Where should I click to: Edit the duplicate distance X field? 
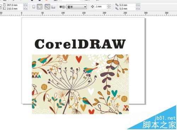click(127, 5)
